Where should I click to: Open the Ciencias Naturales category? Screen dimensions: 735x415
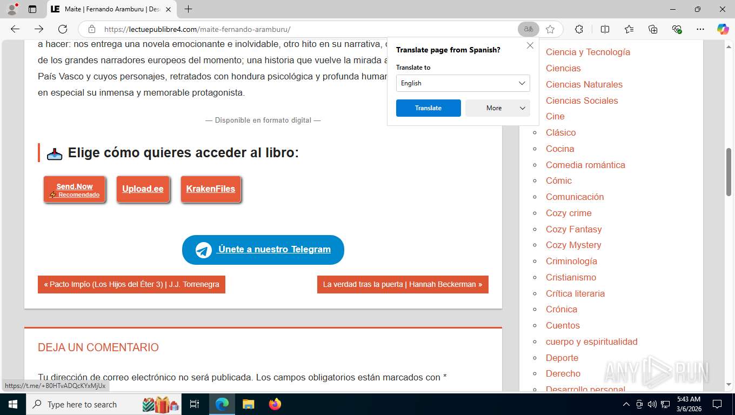[584, 84]
